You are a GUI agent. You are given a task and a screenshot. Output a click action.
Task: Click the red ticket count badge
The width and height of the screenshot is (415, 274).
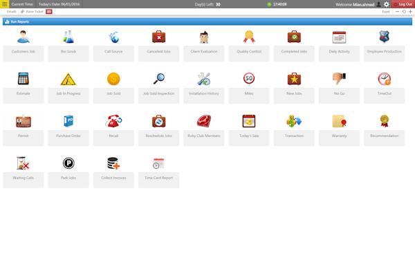tap(49, 12)
